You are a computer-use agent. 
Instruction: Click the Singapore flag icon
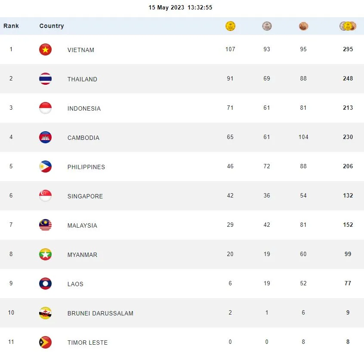pos(45,196)
